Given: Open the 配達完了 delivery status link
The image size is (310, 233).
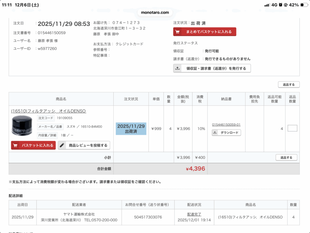Looking at the screenshot, I should 194,214.
